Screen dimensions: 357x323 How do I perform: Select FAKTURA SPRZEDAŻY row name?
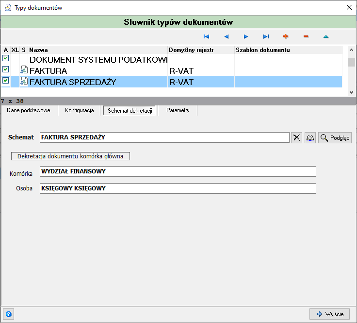pos(73,82)
